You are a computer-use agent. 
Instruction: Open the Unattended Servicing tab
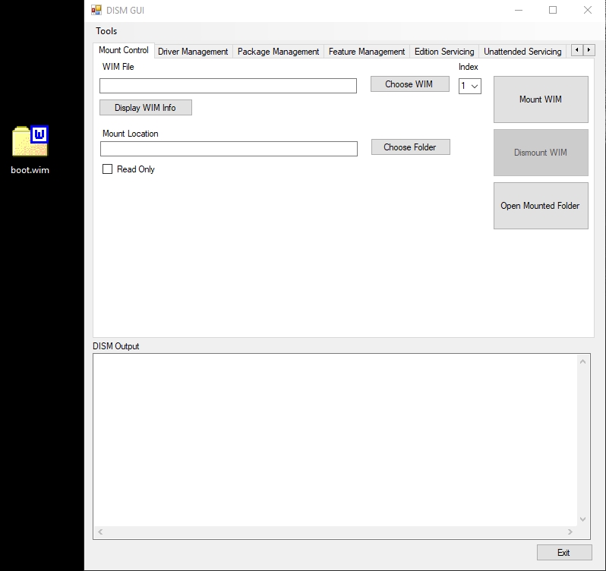[x=522, y=52]
